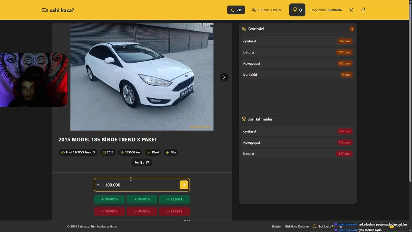Screen dimensions: 412x232
Task: Click the copyright Sahikaca text
Action: click(x=92, y=227)
